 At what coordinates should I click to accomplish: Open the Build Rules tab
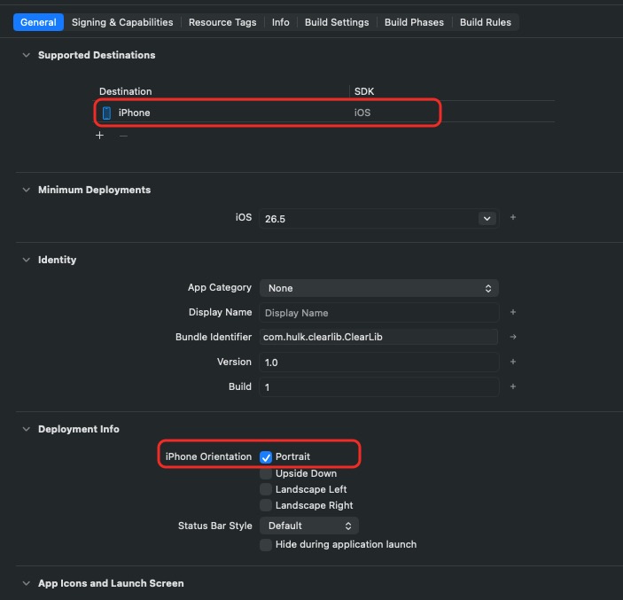point(486,22)
